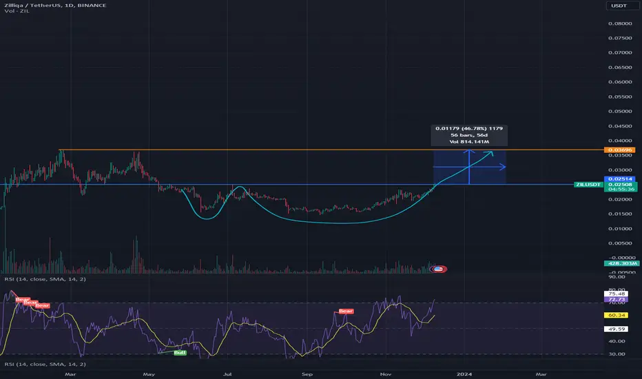The width and height of the screenshot is (642, 379).
Task: Click the '56 bars, 56d' measurement text
Action: [469, 135]
